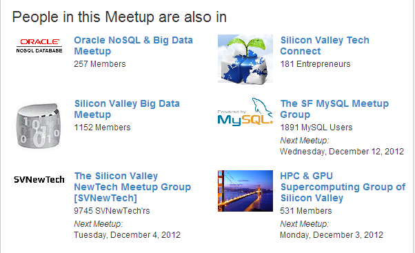Click the 9745 SVNewTech'rs count text
The image size is (415, 253).
[x=112, y=211]
